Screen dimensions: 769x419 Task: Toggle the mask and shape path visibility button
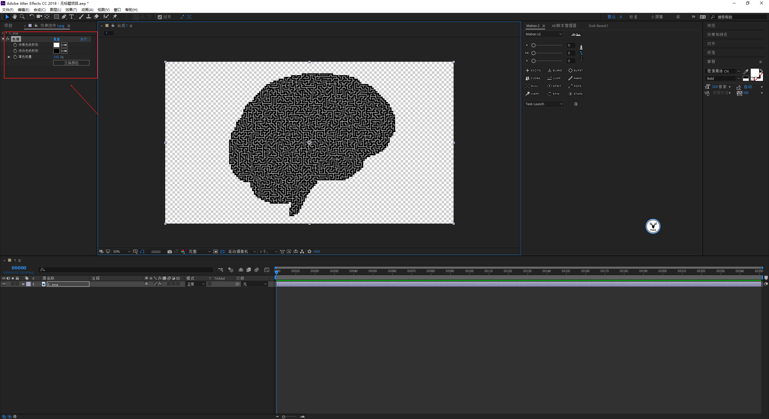coord(142,251)
